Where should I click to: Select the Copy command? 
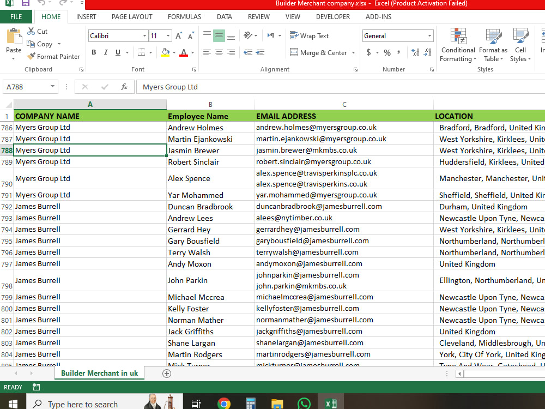(42, 44)
